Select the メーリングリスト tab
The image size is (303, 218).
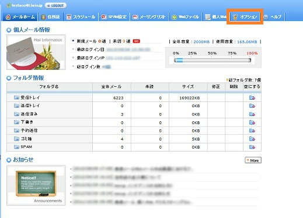[x=149, y=17]
